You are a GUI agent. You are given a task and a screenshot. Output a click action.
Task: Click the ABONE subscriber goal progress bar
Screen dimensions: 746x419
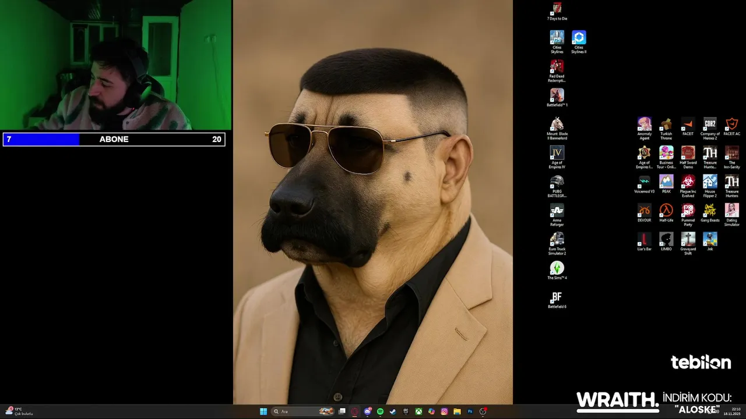tap(114, 140)
